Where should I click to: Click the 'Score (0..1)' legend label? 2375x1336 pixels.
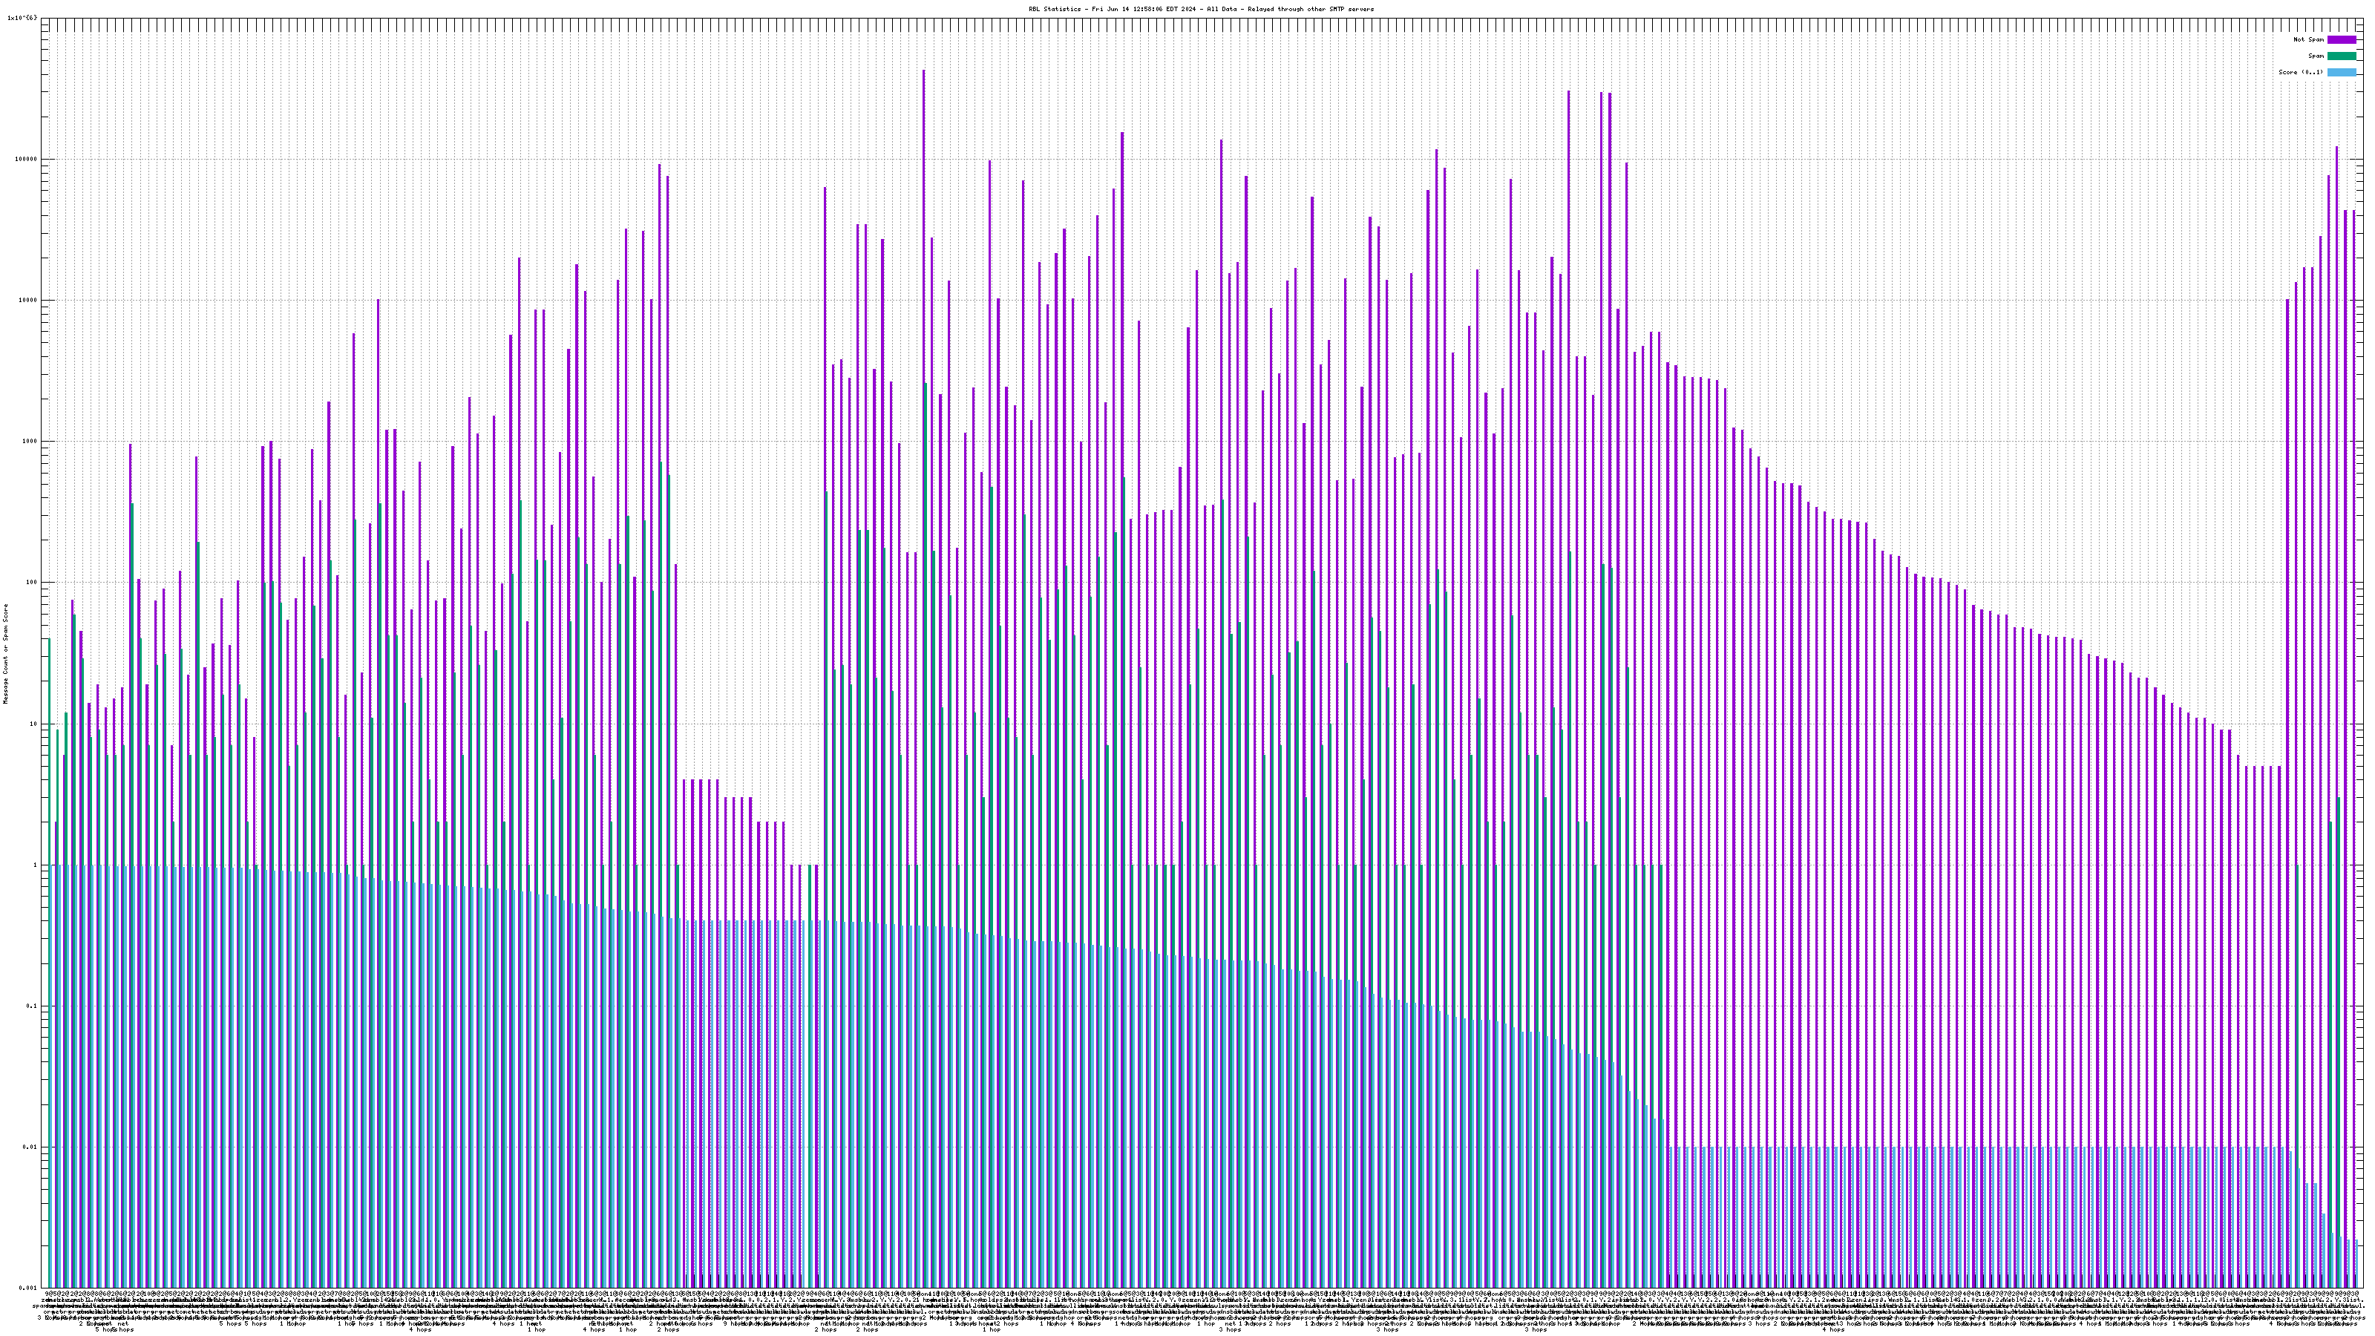point(2300,72)
